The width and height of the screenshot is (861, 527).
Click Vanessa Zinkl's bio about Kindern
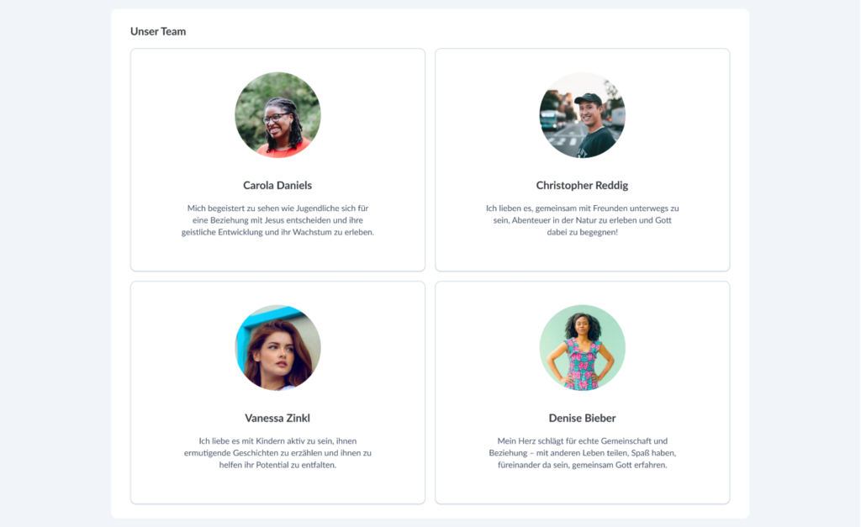(x=277, y=453)
